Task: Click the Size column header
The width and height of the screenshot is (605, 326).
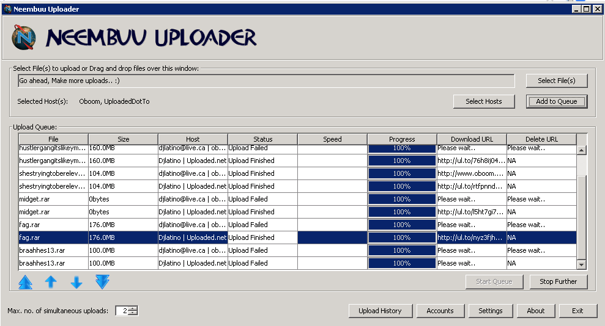Action: coord(124,139)
